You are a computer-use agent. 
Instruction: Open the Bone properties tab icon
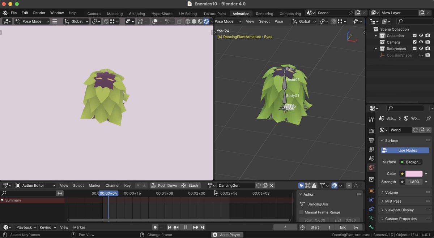371,228
